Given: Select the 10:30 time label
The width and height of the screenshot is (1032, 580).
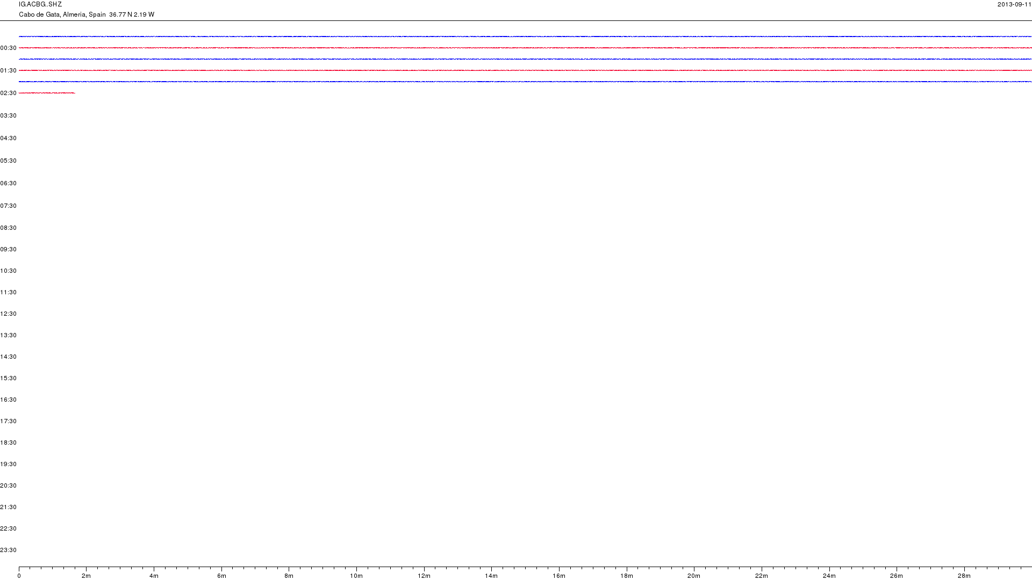Looking at the screenshot, I should click(8, 271).
